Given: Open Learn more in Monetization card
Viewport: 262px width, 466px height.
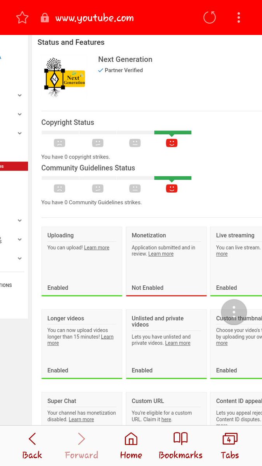Looking at the screenshot, I should [x=161, y=254].
